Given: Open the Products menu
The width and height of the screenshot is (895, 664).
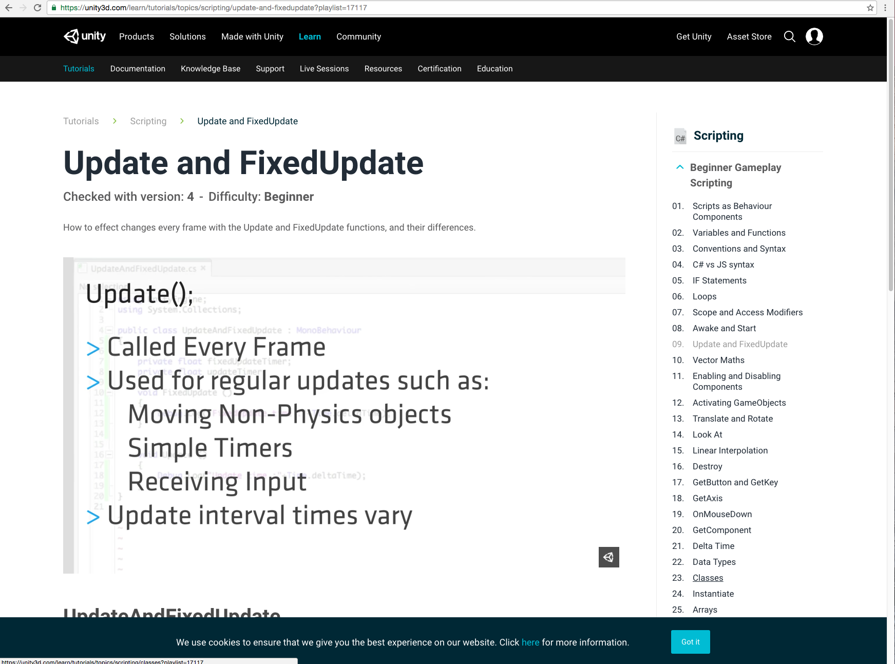Looking at the screenshot, I should pyautogui.click(x=137, y=36).
